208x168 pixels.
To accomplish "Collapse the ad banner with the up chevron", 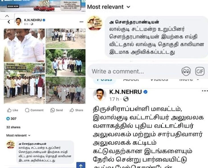I will (7, 16).
